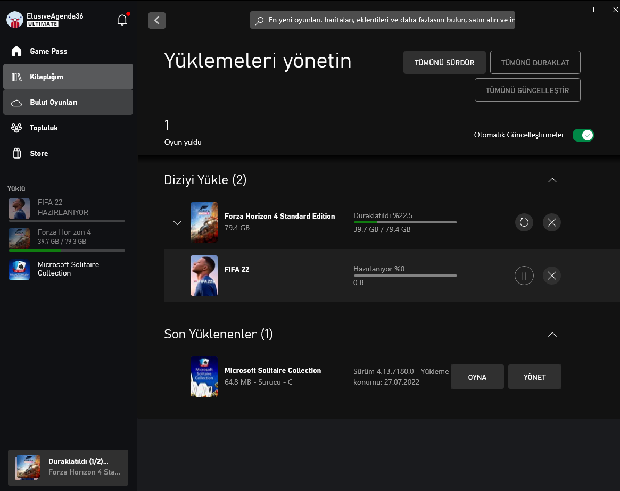Open the ElusiveAgenda36 profile avatar
The width and height of the screenshot is (620, 491).
[x=15, y=20]
